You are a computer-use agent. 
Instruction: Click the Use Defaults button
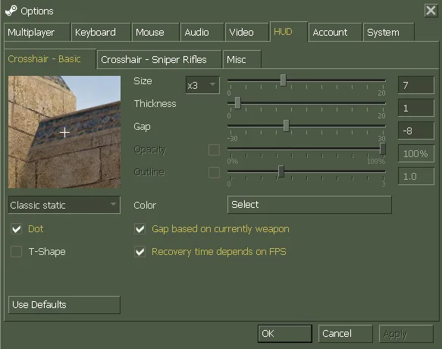pos(64,305)
